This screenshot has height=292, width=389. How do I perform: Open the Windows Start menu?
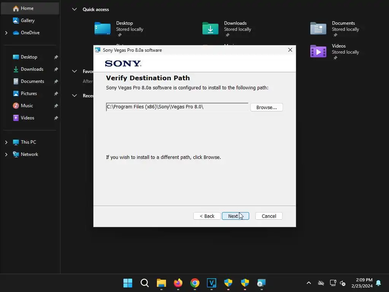(x=128, y=283)
